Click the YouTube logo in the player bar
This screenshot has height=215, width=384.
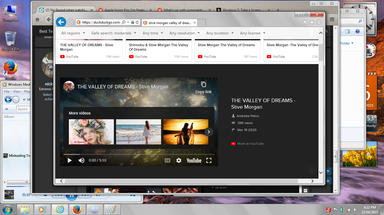194,160
